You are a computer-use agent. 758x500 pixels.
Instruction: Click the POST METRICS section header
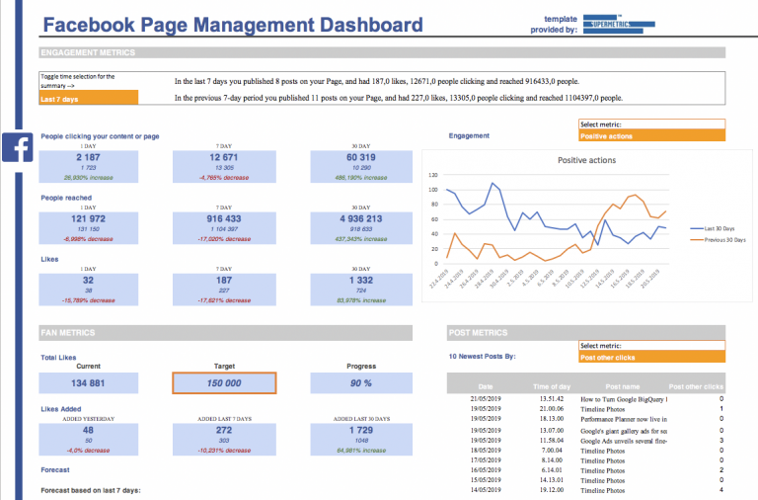coord(586,333)
